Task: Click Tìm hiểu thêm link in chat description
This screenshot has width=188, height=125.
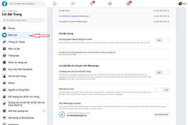Action: click(x=149, y=77)
